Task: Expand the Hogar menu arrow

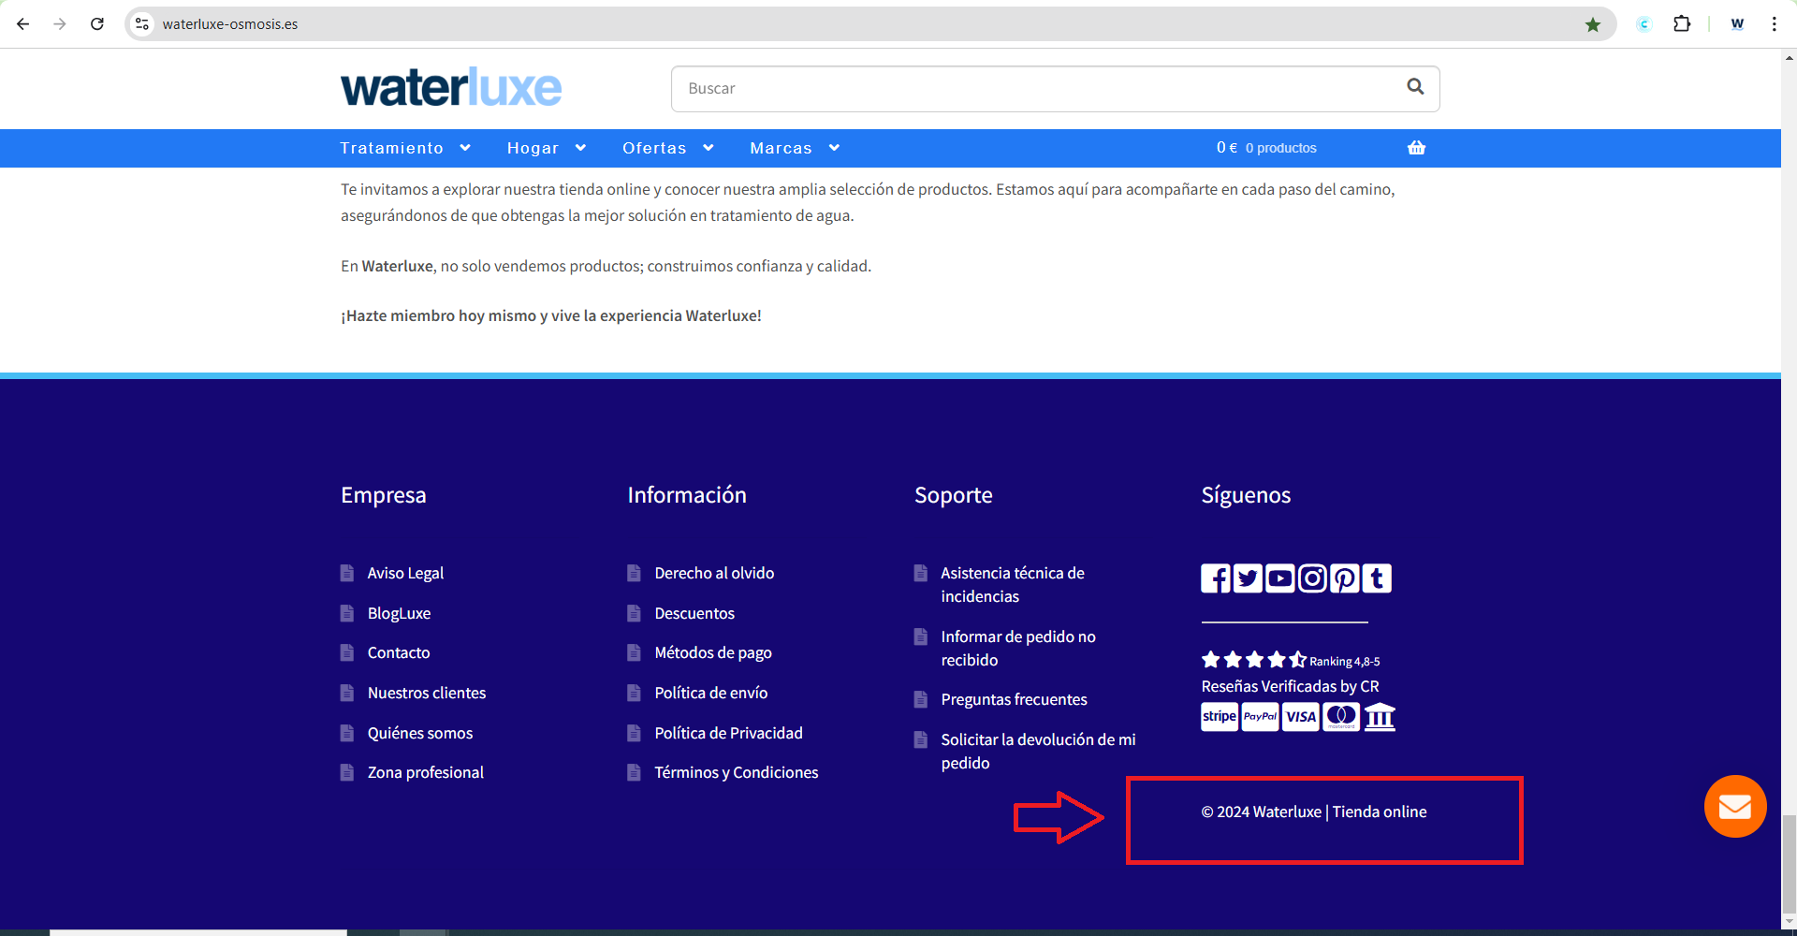Action: [580, 148]
